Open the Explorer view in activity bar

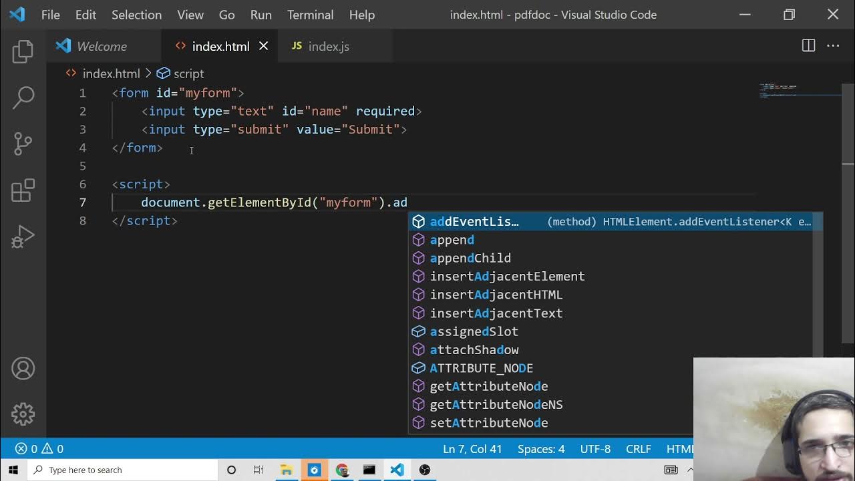click(23, 52)
